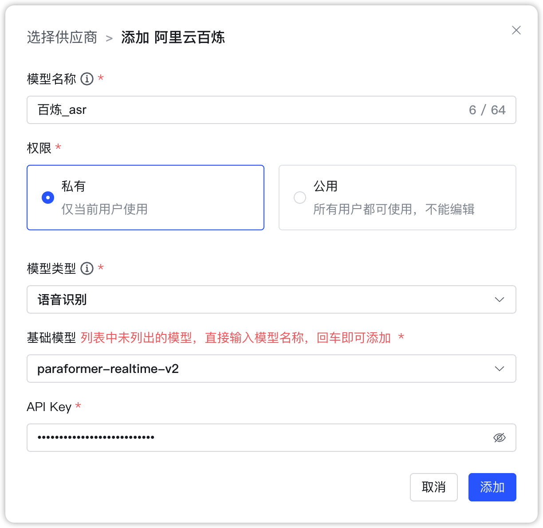
Task: Click the info icon beside 模型类型
Action: tap(87, 268)
